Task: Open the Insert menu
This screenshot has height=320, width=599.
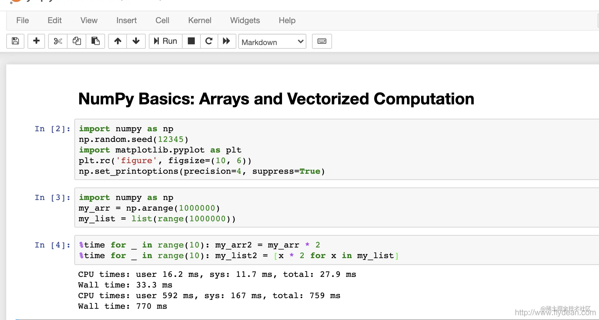Action: (x=127, y=20)
